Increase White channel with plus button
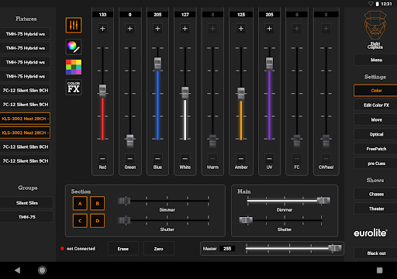Viewport: 397px width, 279px height. 185,29
